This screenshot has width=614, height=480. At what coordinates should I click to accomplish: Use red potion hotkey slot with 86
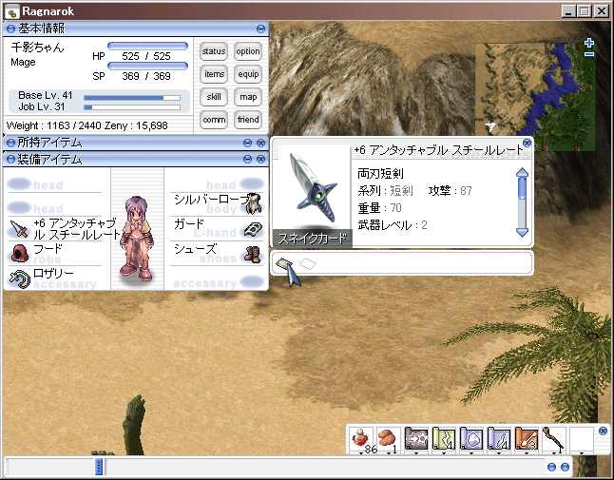pyautogui.click(x=361, y=440)
